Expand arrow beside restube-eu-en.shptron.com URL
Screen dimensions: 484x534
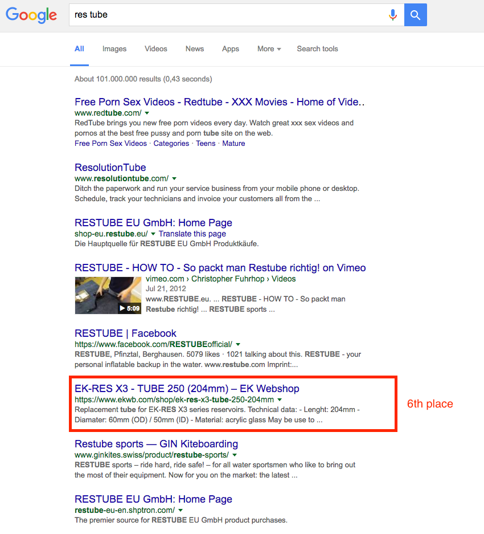(181, 511)
